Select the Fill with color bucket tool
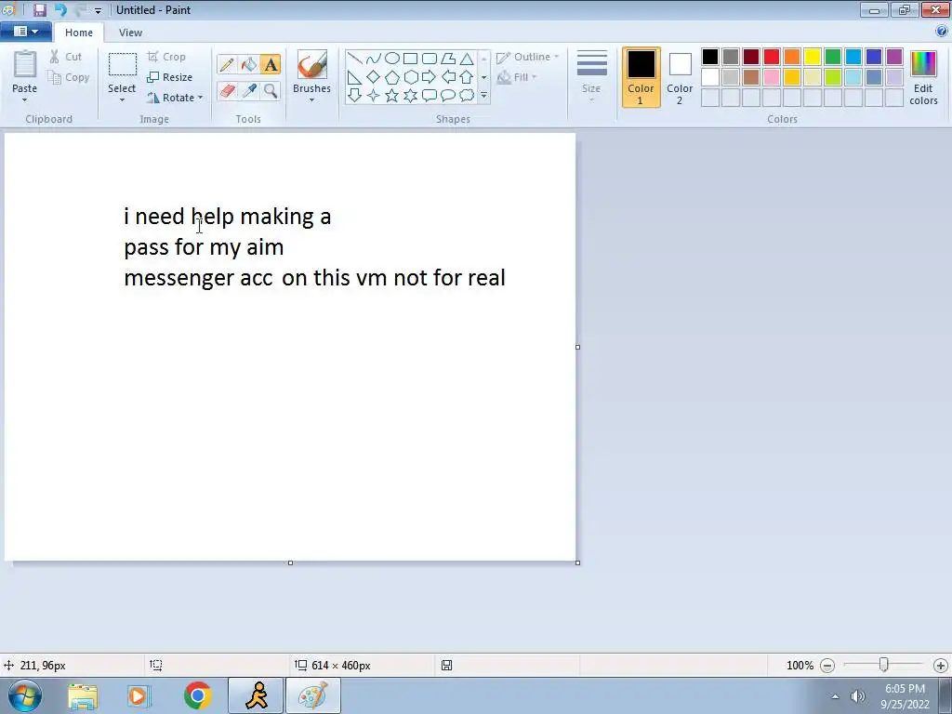The height and width of the screenshot is (714, 952). 249,64
